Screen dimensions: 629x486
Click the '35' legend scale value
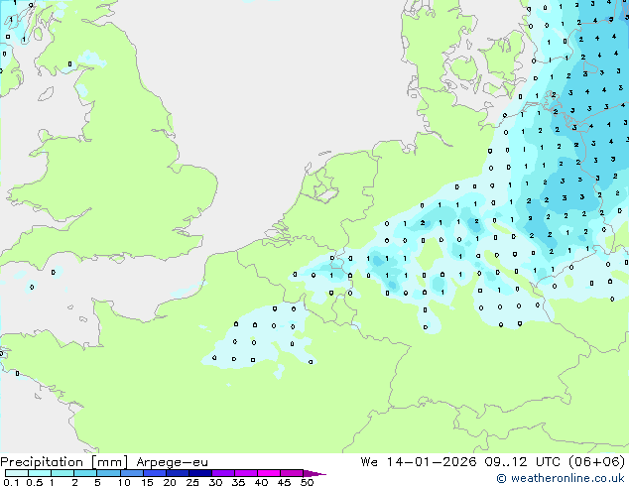click(x=238, y=482)
